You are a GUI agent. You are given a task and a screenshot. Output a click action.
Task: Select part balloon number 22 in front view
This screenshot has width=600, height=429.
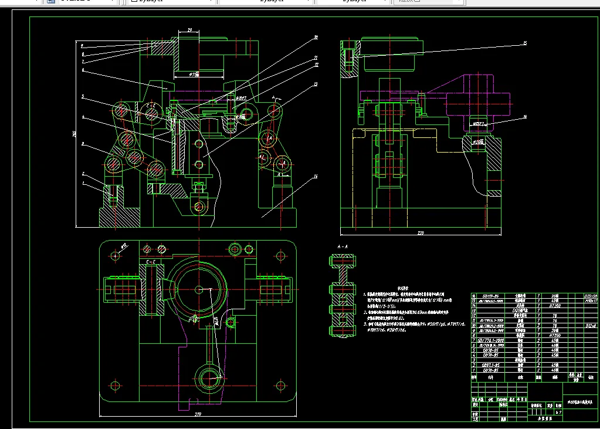coord(316,65)
